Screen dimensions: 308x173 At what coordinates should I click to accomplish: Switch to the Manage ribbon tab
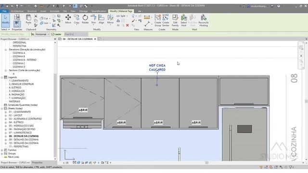coord(83,11)
